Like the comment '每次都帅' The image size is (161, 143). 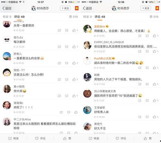coord(75,47)
